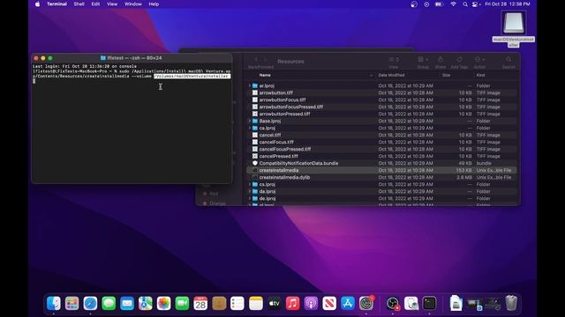Open Spotlight search in menu bar
Viewport: 565px width, 317px height.
coord(465,4)
